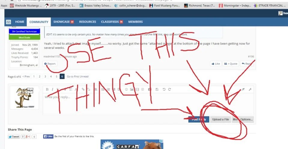The image size is (288, 149).
Task: Report post #106
Action: click(x=50, y=64)
